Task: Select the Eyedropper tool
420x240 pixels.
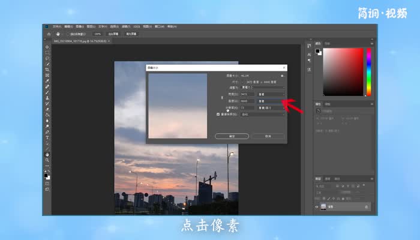Action: pyautogui.click(x=47, y=80)
